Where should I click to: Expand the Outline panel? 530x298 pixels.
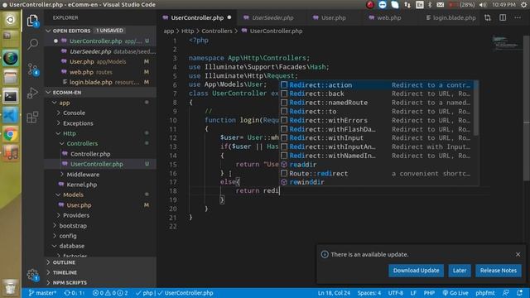(x=100, y=262)
